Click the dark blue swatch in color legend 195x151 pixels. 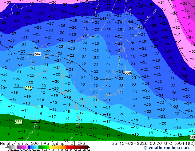(x=29, y=147)
